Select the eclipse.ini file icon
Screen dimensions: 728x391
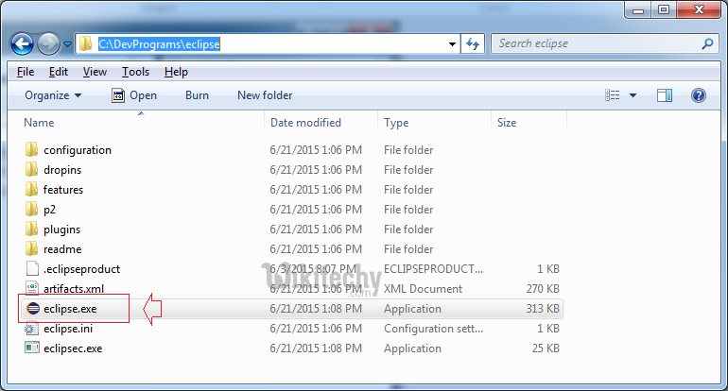(x=31, y=329)
